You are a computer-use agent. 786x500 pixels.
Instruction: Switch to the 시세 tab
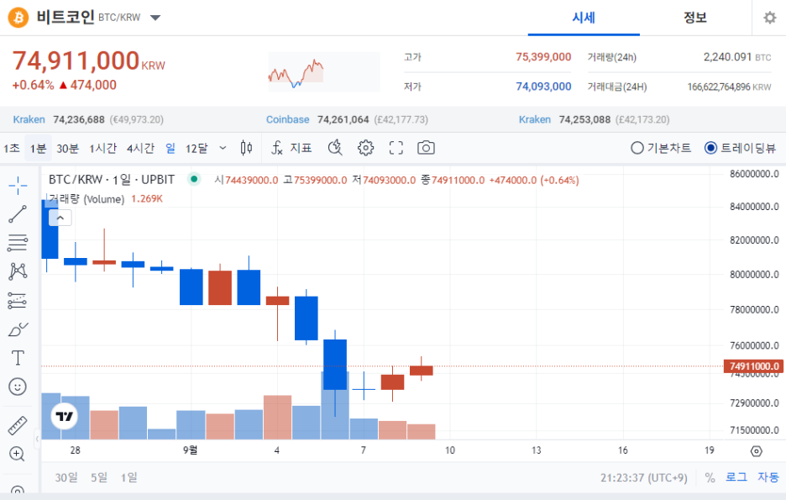[584, 18]
